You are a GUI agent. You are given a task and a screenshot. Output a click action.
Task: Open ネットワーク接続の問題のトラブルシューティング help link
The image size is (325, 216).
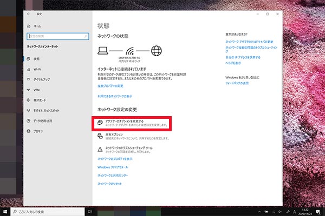click(251, 49)
